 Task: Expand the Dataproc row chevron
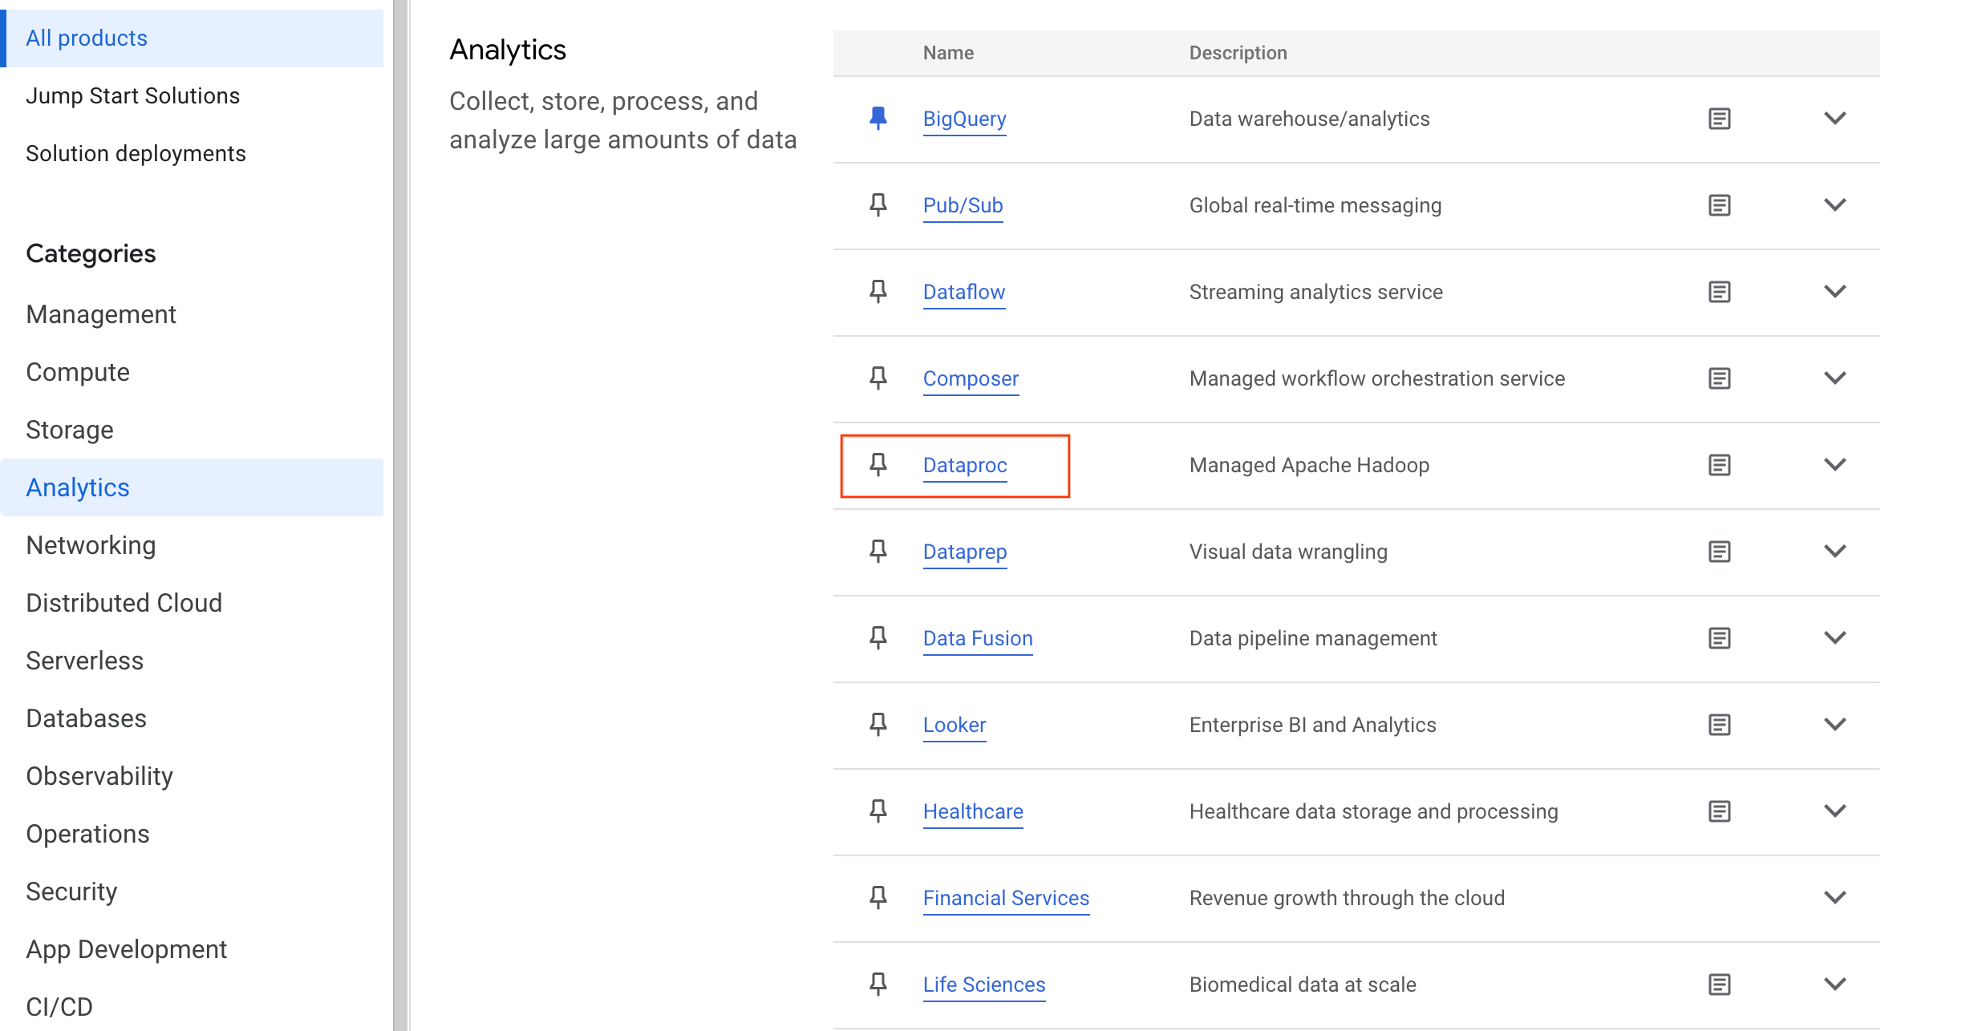1835,465
